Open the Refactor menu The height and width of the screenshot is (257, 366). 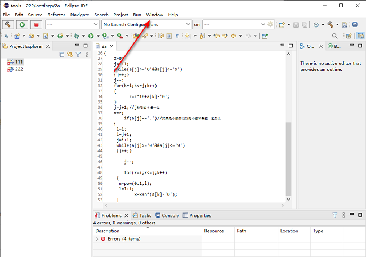click(56, 15)
